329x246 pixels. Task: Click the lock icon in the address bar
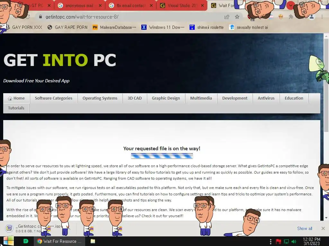40,17
